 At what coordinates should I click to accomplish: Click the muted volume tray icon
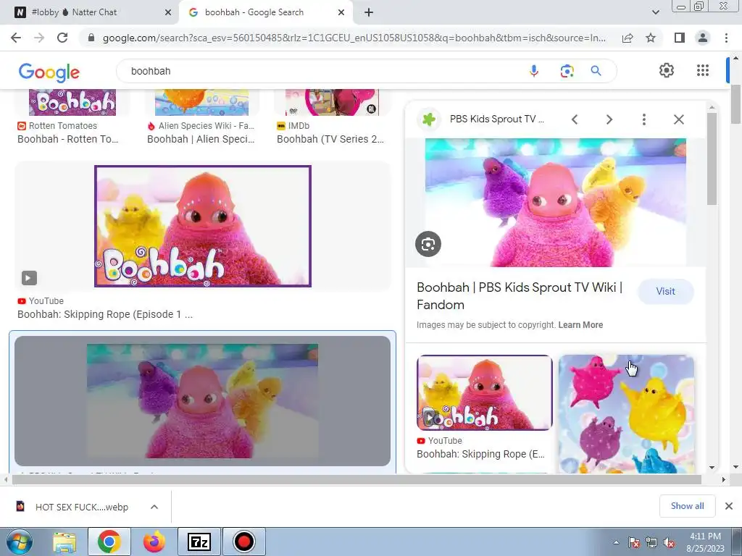click(669, 542)
